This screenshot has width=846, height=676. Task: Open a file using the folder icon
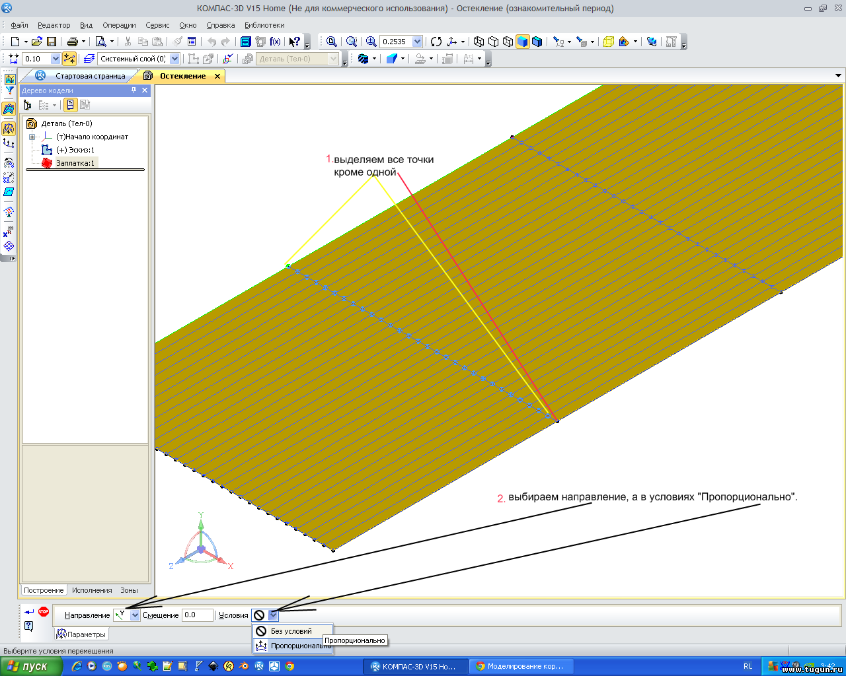(36, 42)
